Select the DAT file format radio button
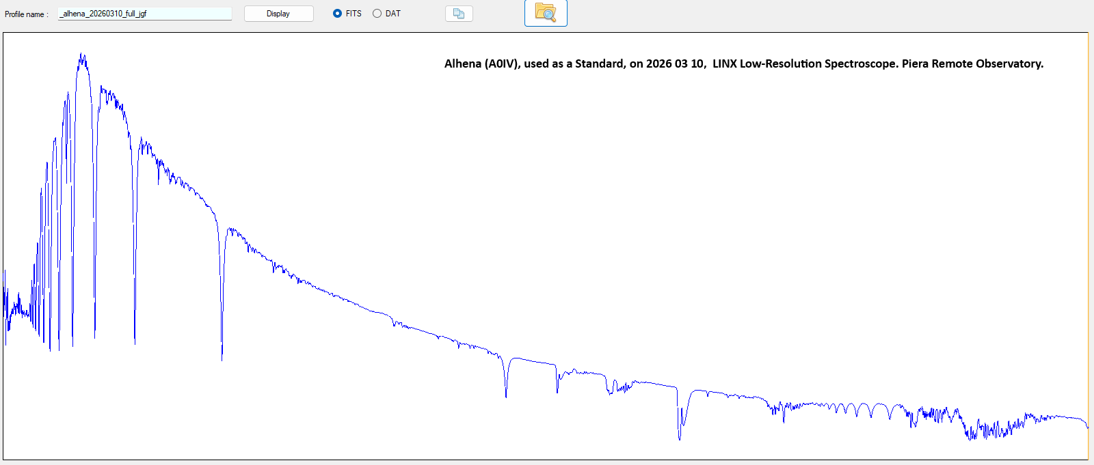 click(x=377, y=14)
